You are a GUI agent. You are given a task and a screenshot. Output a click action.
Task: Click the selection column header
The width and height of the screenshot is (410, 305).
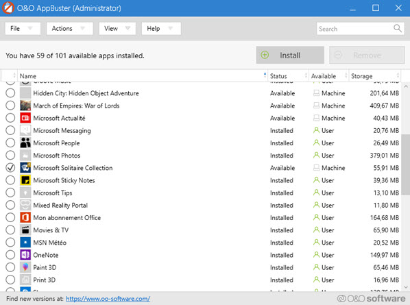9,76
